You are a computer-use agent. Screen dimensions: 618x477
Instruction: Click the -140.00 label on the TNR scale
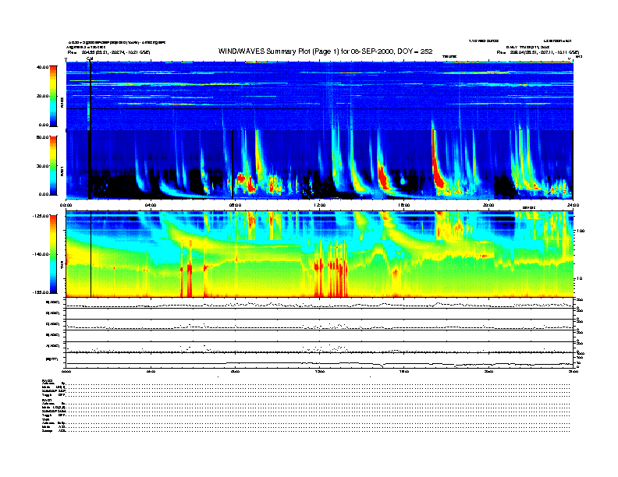(x=41, y=254)
